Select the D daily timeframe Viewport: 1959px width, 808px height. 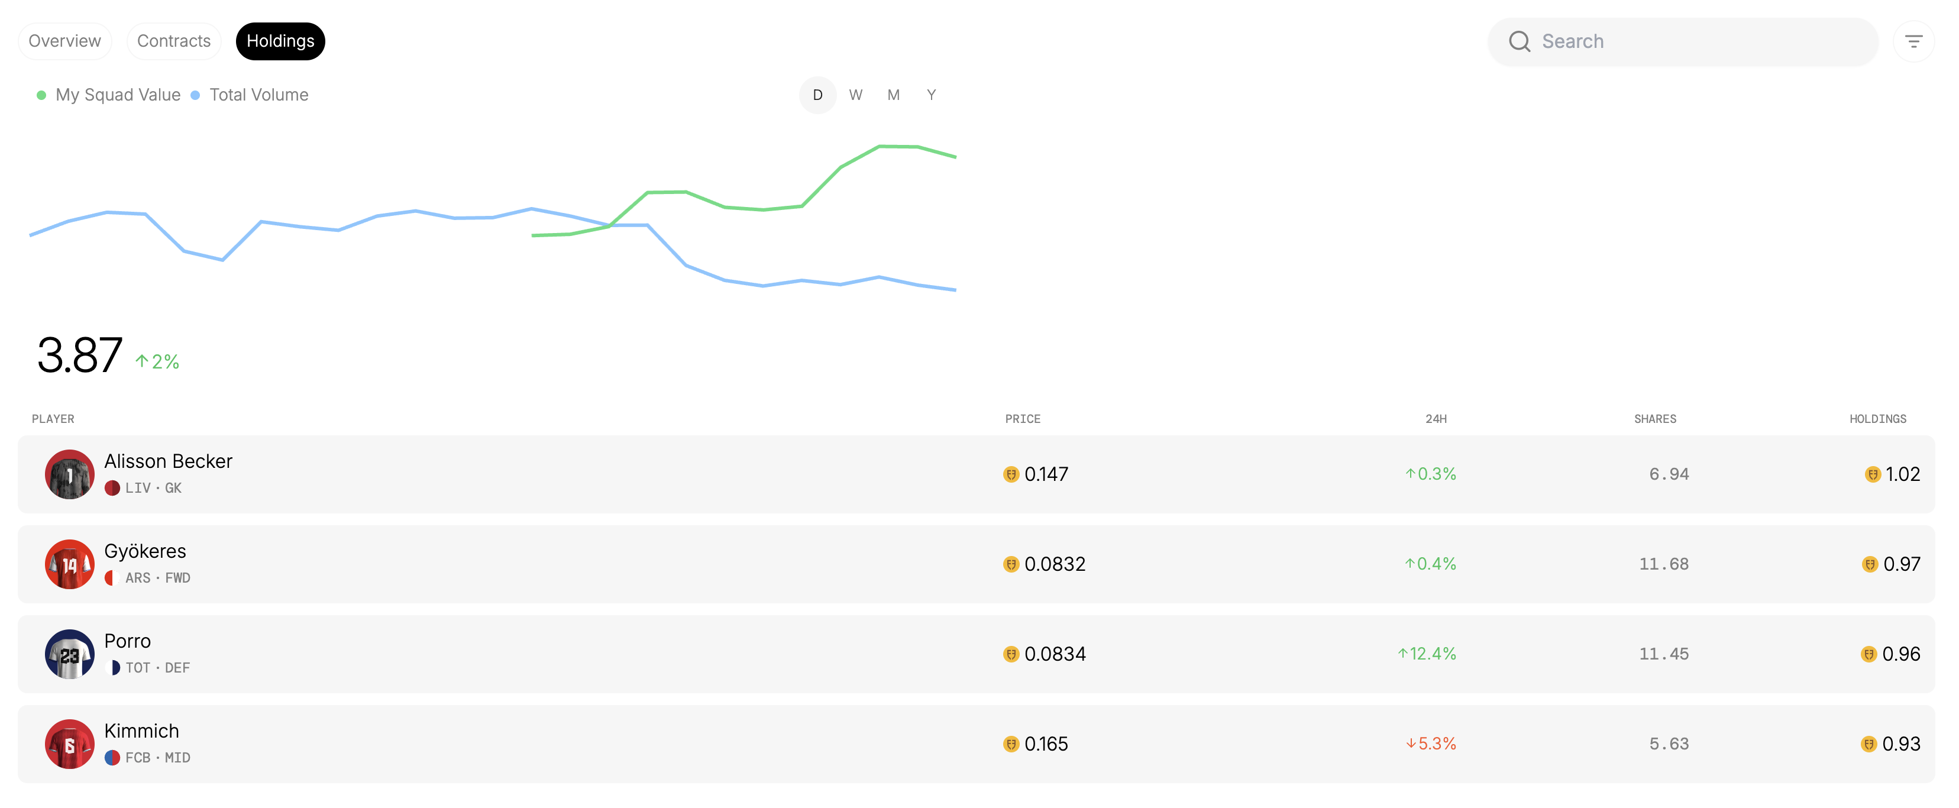coord(817,95)
